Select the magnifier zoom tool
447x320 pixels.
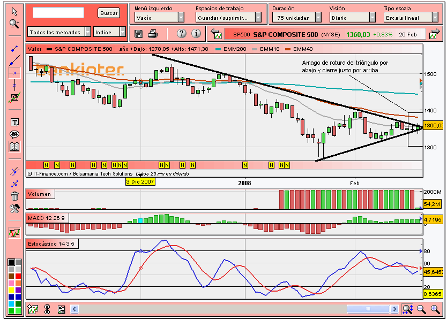click(x=14, y=24)
